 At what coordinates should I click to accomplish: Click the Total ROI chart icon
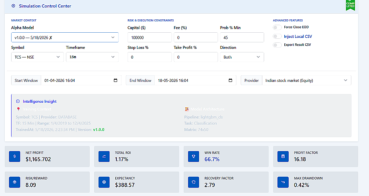coord(104,157)
